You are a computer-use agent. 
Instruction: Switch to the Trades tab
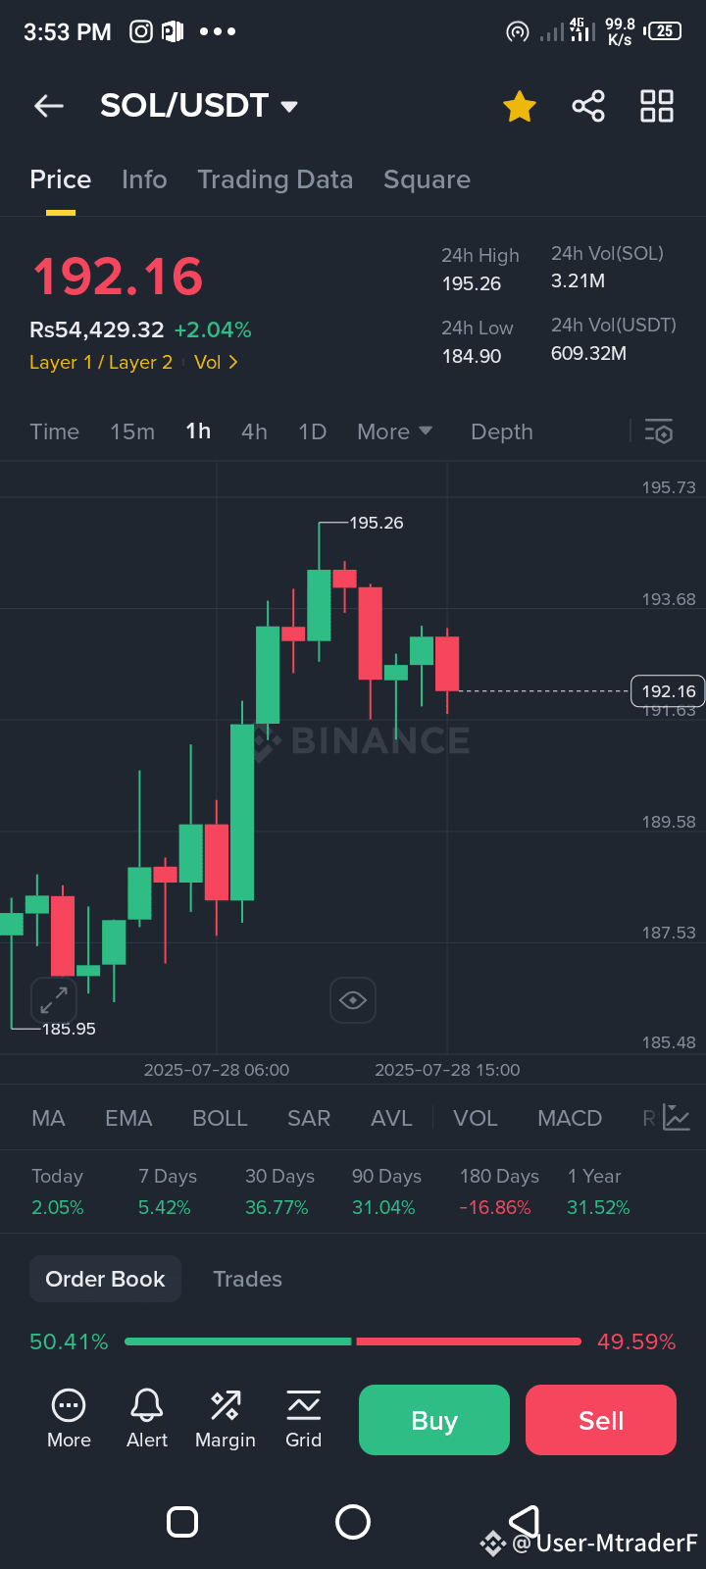247,1279
